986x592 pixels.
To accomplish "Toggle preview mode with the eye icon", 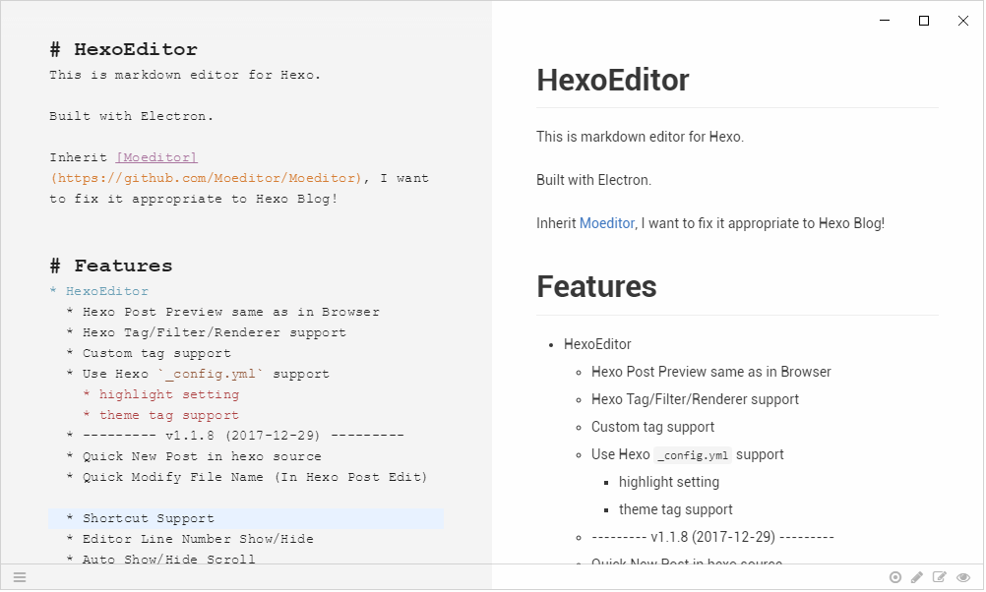I will click(963, 577).
